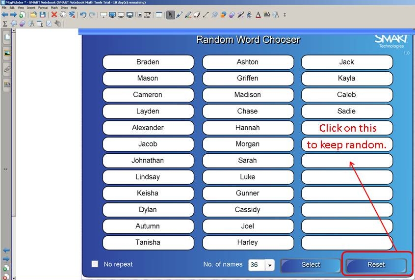This screenshot has height=280, width=415.
Task: Open a file using the folder icon
Action: [33, 15]
